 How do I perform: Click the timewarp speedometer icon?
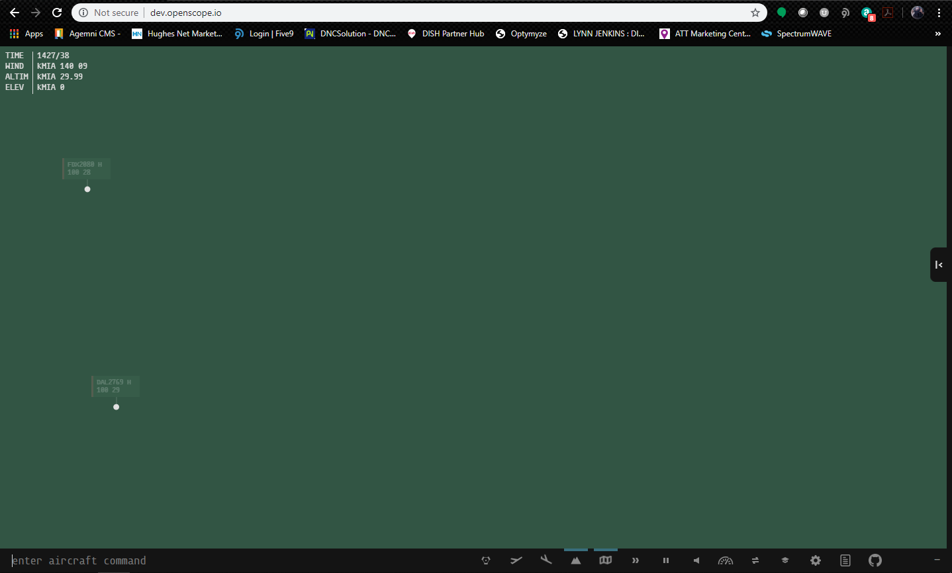click(x=726, y=560)
